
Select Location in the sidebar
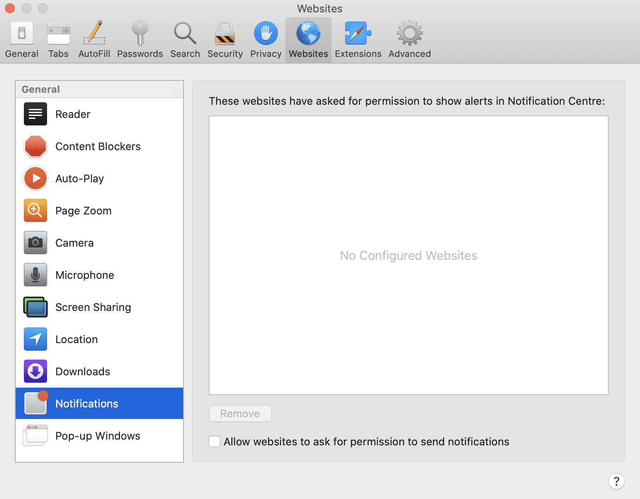coord(99,339)
